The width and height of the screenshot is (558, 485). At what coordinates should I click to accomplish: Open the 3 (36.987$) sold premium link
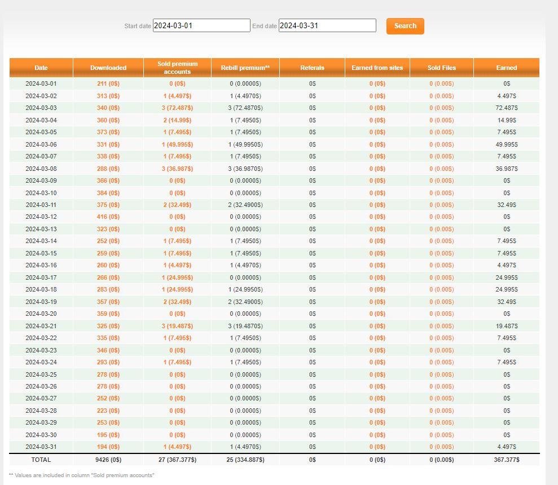177,169
